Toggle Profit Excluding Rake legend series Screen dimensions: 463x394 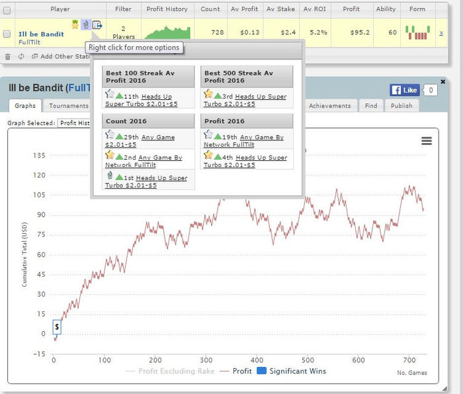tap(171, 371)
